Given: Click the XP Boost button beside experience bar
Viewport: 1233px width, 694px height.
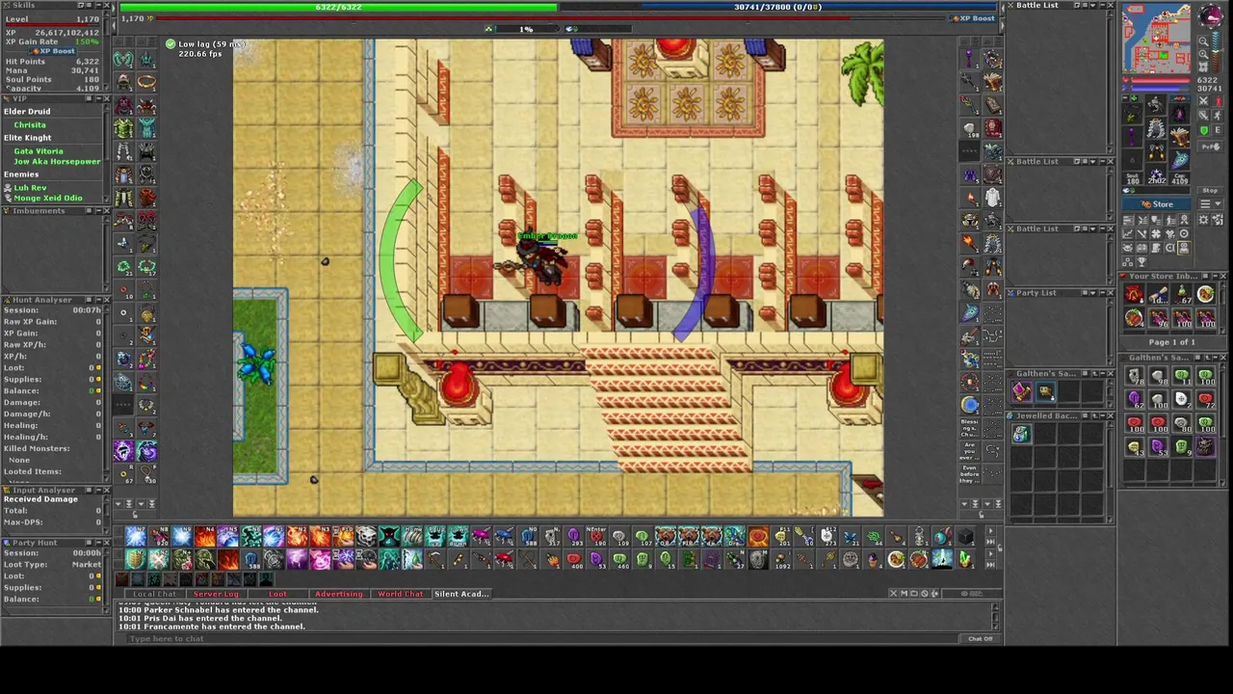Looking at the screenshot, I should pos(974,18).
